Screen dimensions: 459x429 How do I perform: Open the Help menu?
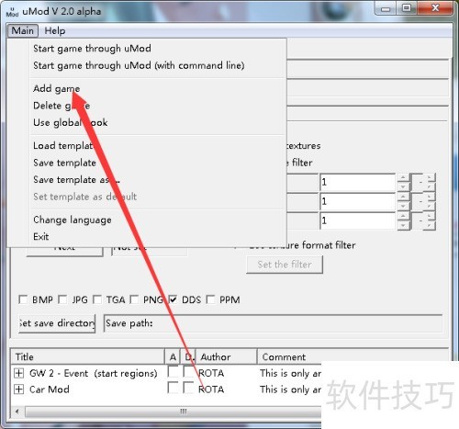55,30
